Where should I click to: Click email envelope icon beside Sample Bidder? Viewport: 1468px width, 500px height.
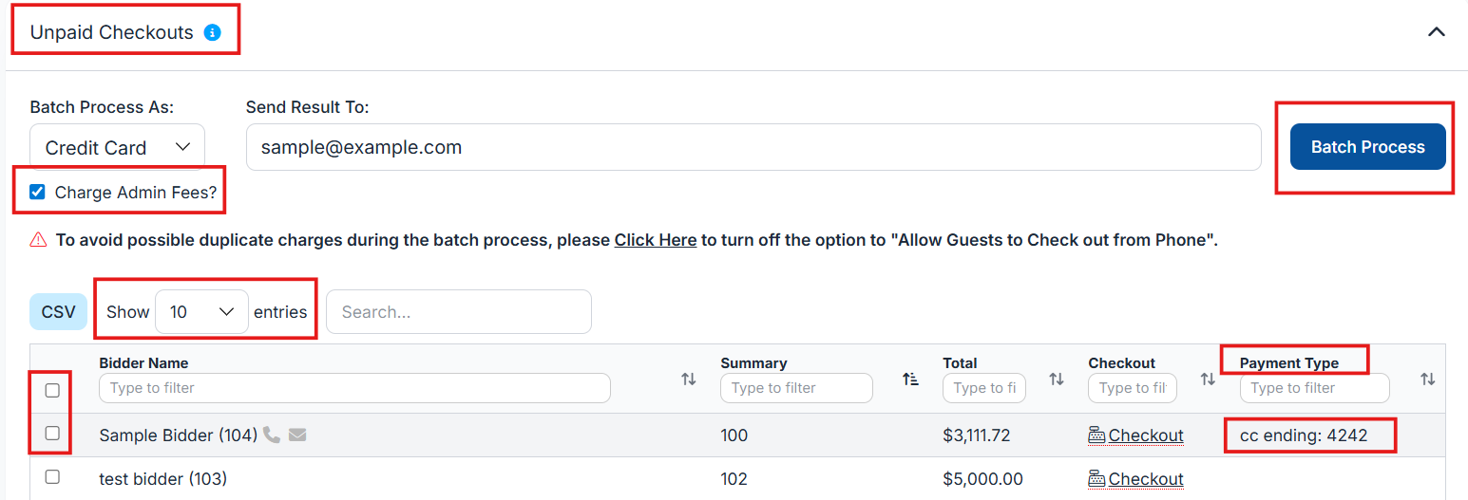[297, 435]
